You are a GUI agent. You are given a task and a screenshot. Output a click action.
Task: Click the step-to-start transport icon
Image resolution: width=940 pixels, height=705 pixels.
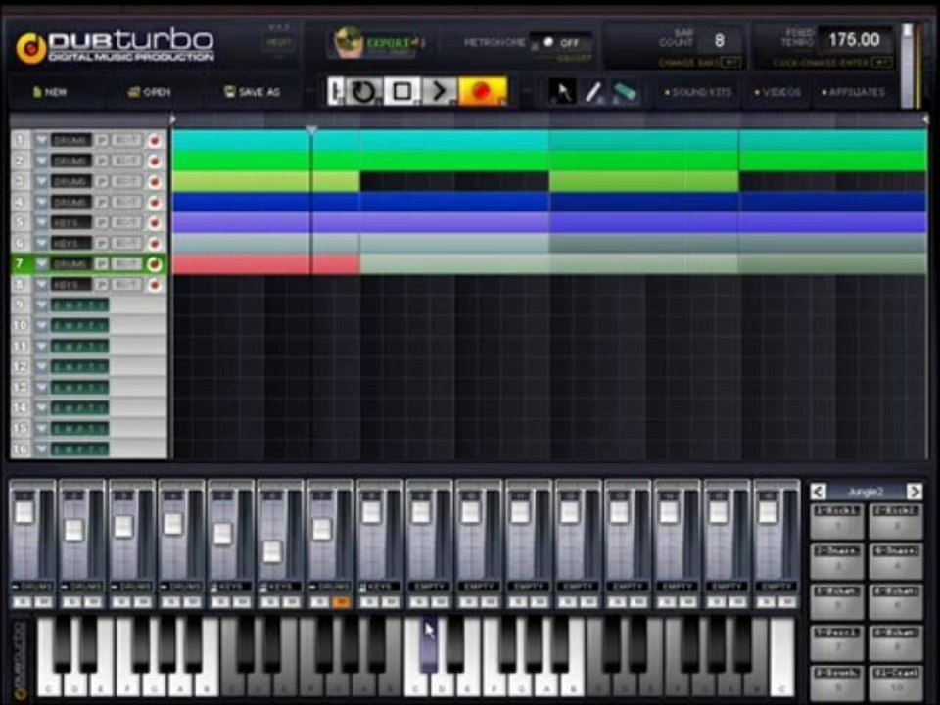coord(336,92)
